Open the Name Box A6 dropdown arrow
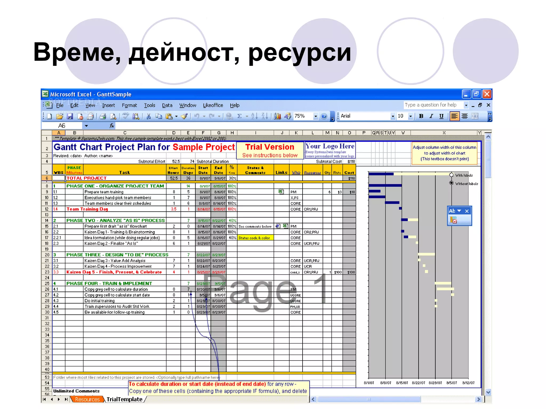 [86, 126]
